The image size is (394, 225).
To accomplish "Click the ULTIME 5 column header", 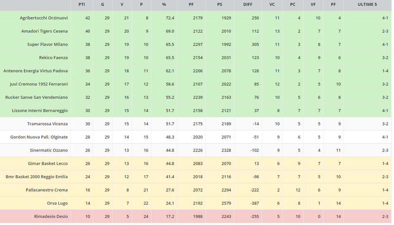I will coord(367,5).
